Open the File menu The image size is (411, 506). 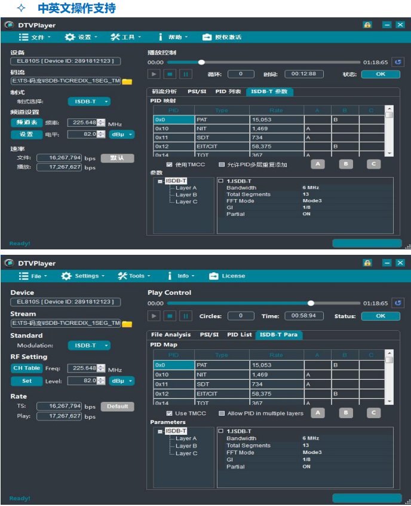click(x=33, y=276)
